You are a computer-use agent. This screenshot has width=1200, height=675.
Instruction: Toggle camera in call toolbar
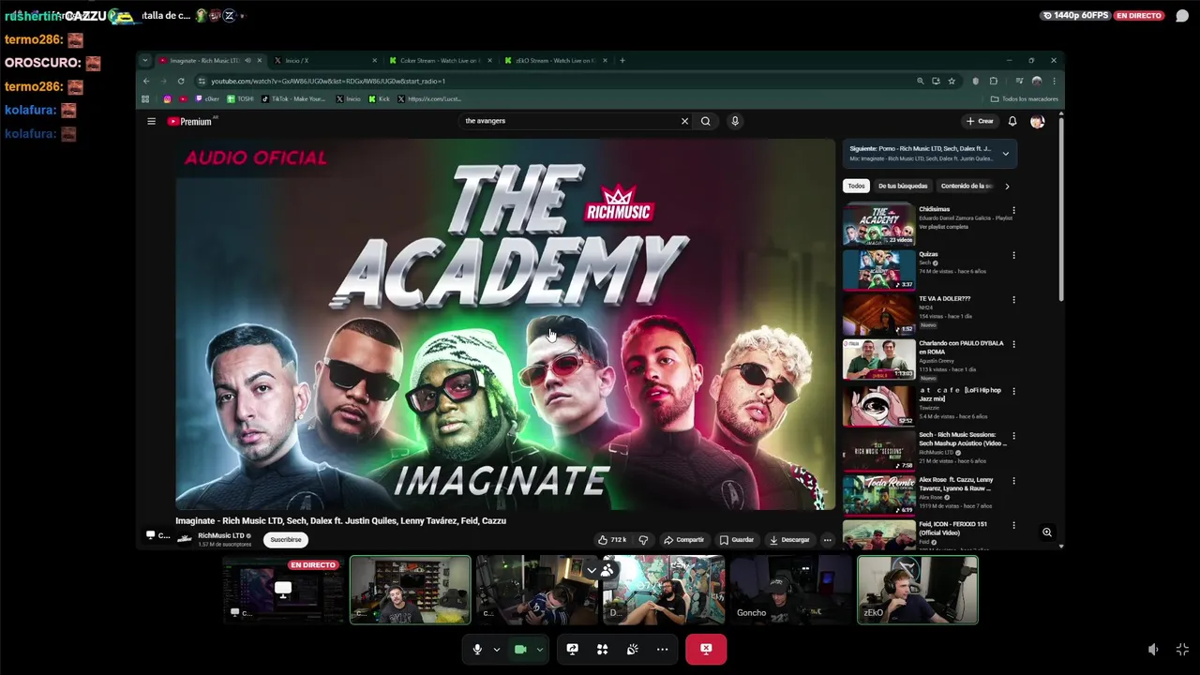point(520,649)
